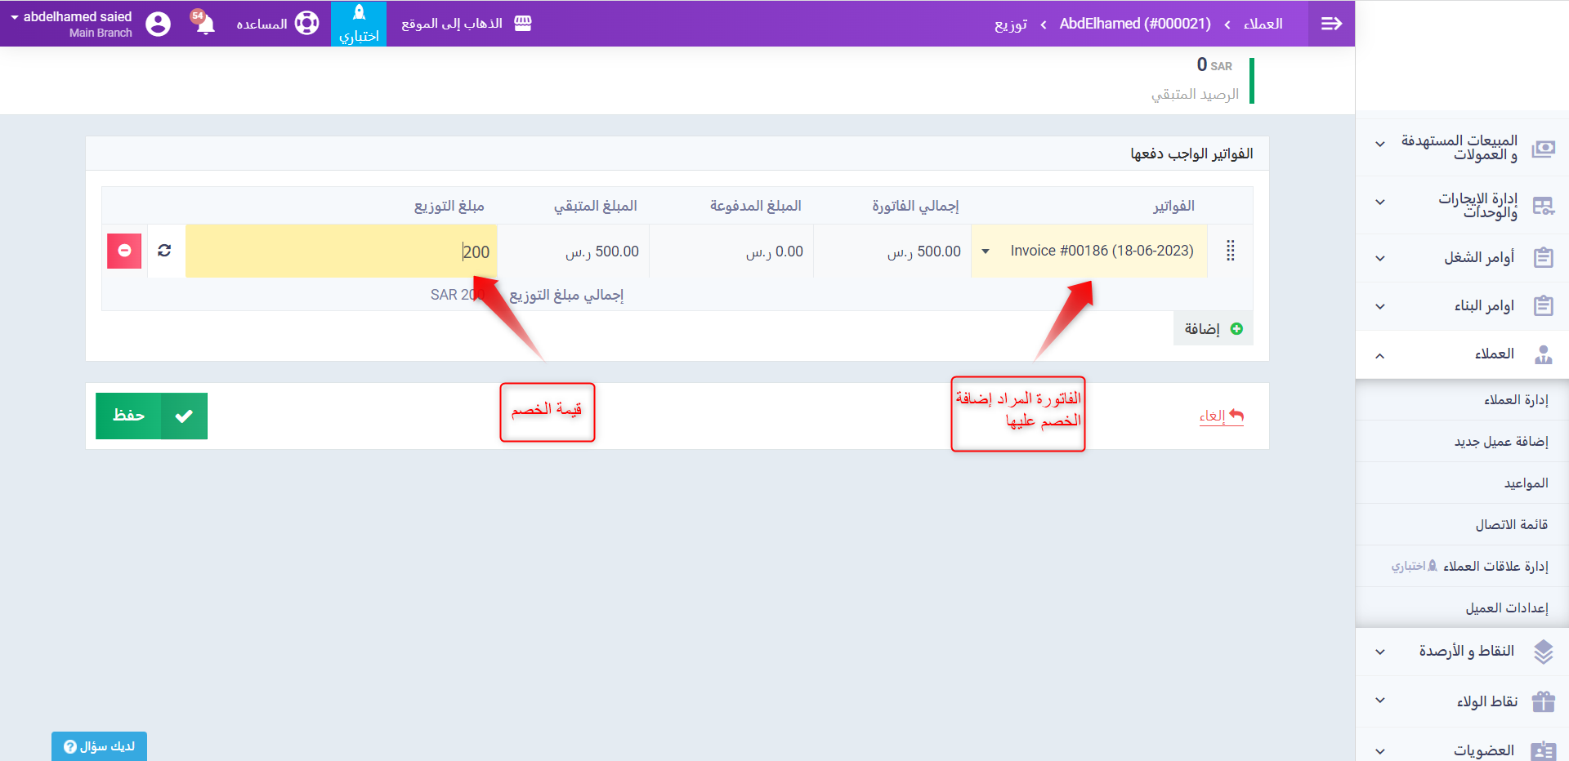1569x761 pixels.
Task: Click the refresh icon beside distribution amount
Action: pos(164,251)
